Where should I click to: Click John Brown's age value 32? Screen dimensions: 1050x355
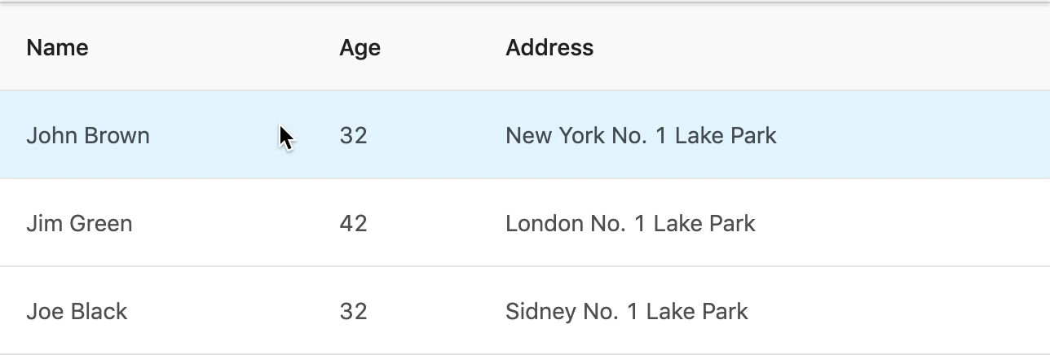pos(353,135)
